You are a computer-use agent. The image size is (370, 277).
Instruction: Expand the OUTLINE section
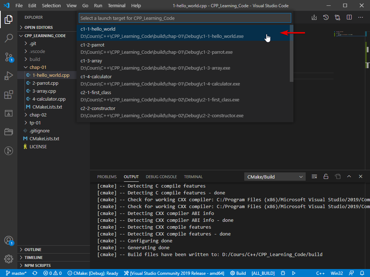click(54, 250)
